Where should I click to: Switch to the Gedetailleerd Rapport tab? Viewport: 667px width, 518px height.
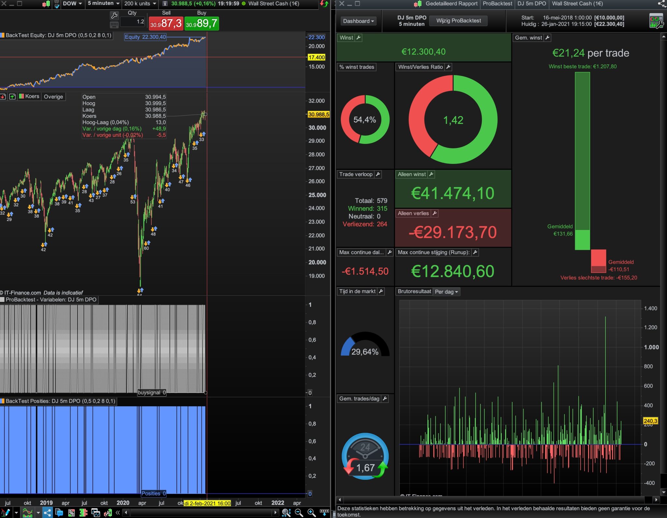pyautogui.click(x=451, y=4)
